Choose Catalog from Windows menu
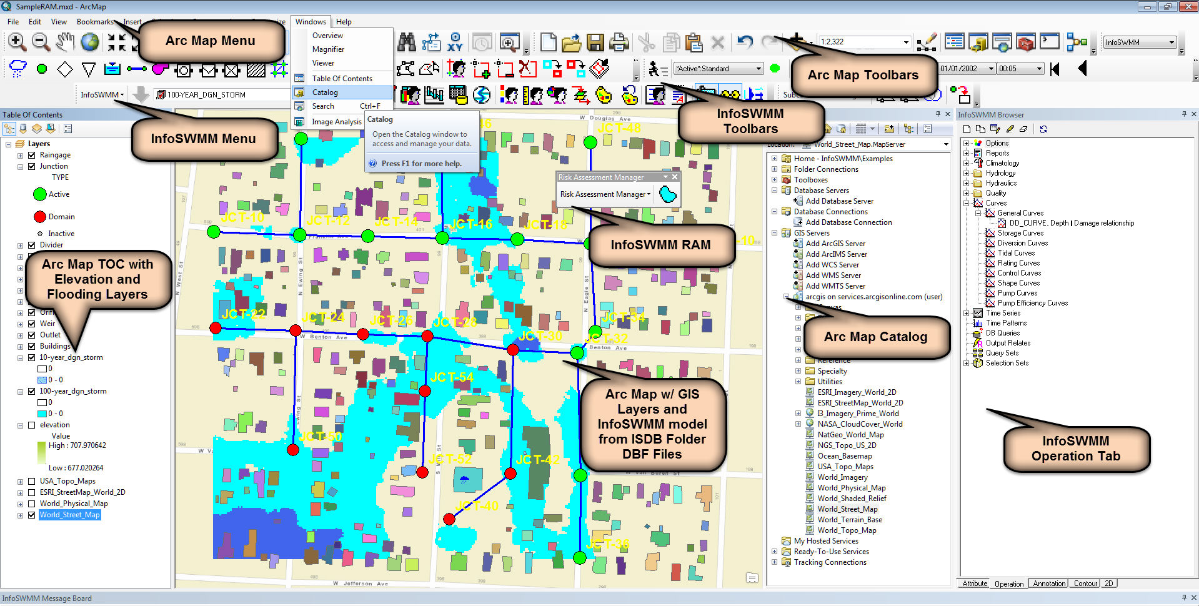 click(x=342, y=92)
